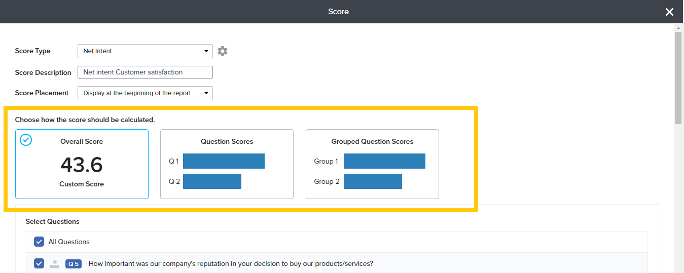Click the company's reputation question text
Viewport: 684px width, 273px height.
tap(231, 264)
